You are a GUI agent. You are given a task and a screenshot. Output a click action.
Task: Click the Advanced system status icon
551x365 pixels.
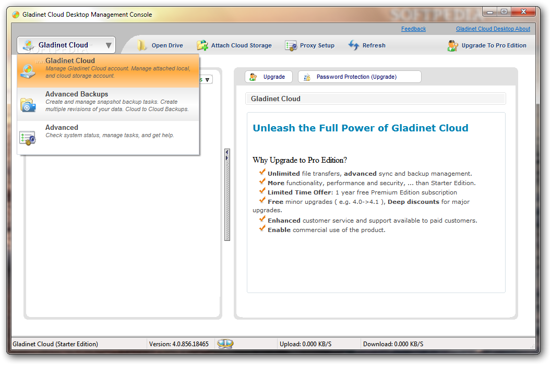[28, 138]
